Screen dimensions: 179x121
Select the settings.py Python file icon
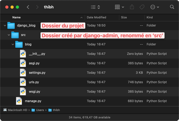pyautogui.click(x=23, y=72)
